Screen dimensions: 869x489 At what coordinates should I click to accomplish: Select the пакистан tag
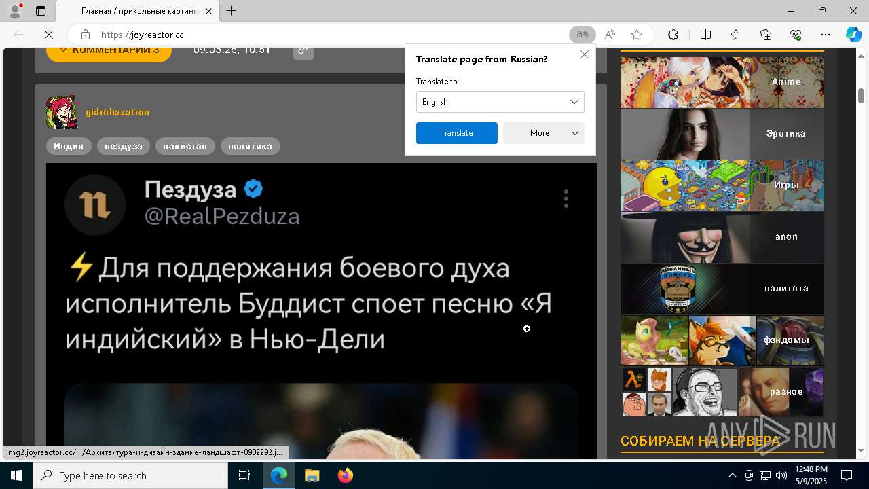coord(185,146)
